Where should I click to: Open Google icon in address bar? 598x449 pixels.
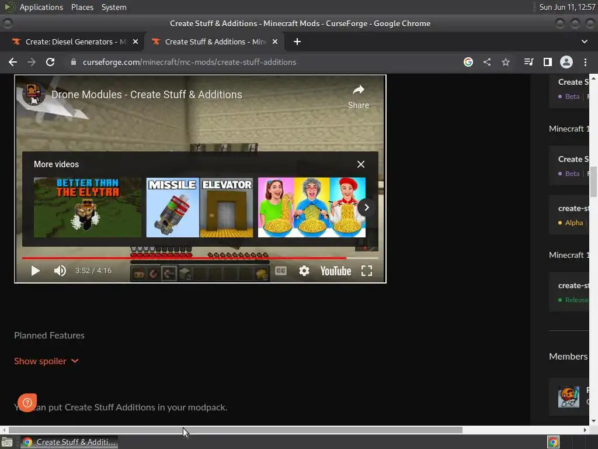tap(468, 62)
